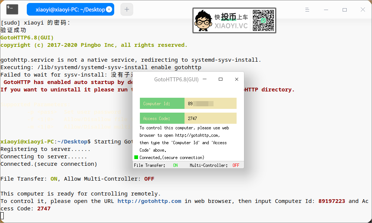Image resolution: width=372 pixels, height=223 pixels.
Task: Click the green Computer Id label
Action: pos(162,103)
